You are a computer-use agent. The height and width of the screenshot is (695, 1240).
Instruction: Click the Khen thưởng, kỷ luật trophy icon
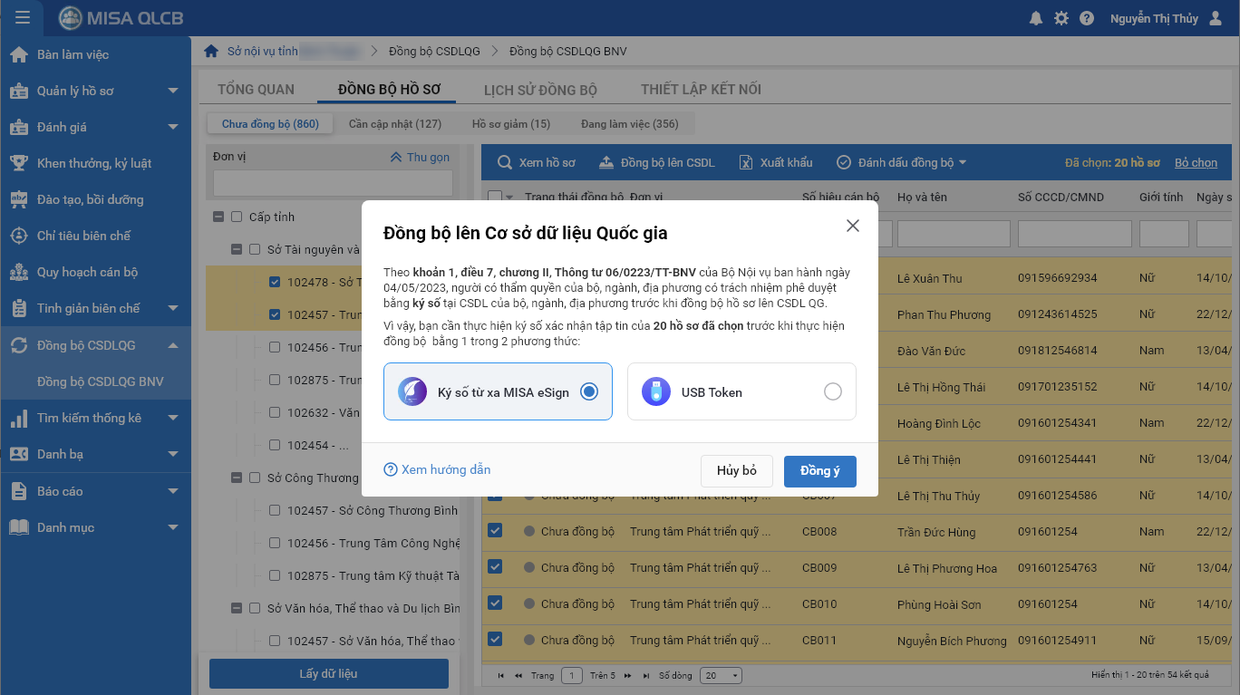(x=19, y=163)
